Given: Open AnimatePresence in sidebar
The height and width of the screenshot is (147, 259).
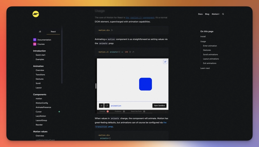Looking at the screenshot, I should (x=43, y=107).
